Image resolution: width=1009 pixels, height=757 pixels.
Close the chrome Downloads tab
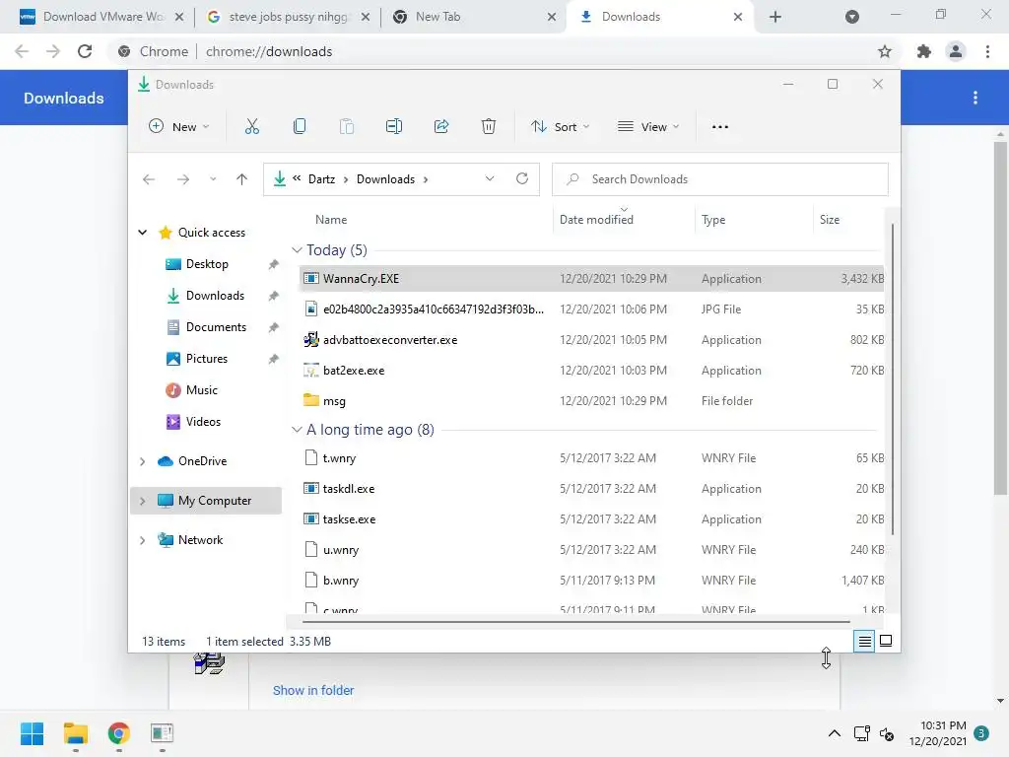click(738, 17)
